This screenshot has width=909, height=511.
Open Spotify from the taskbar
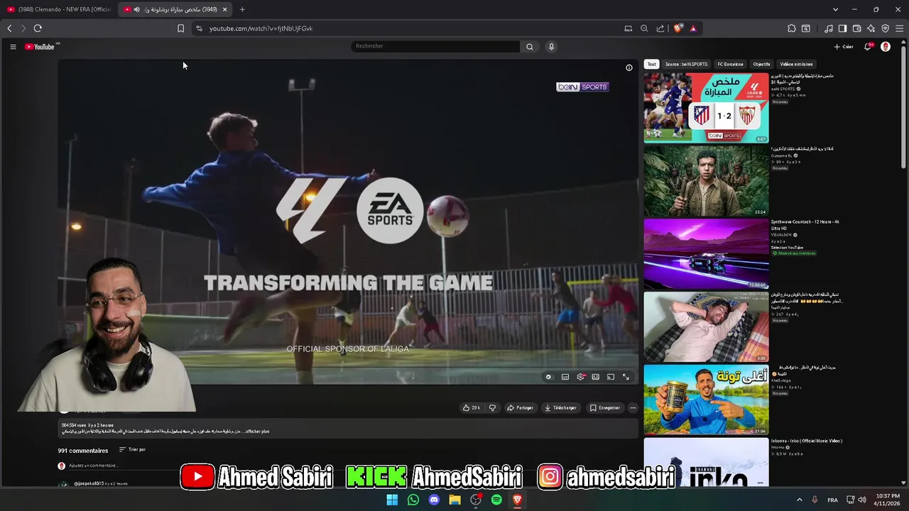tap(496, 500)
